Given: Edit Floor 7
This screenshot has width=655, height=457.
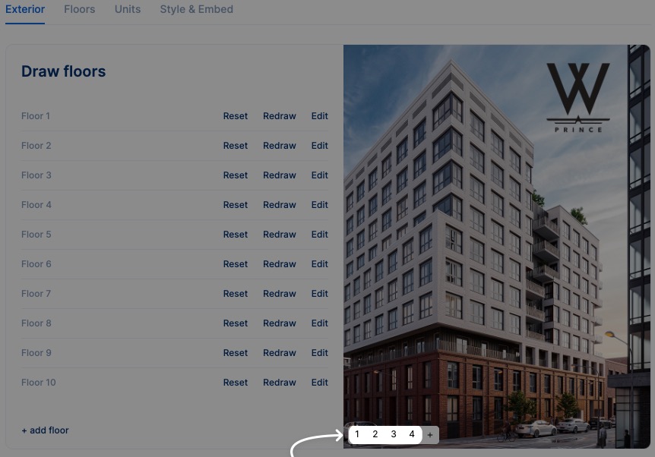Looking at the screenshot, I should [320, 294].
